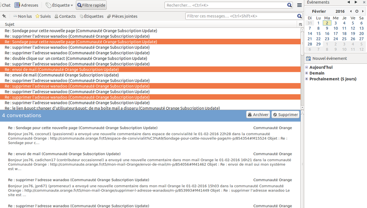The height and width of the screenshot is (208, 367).
Task: Select the 'le lien changer d'utilisateur' message
Action: tap(150, 108)
